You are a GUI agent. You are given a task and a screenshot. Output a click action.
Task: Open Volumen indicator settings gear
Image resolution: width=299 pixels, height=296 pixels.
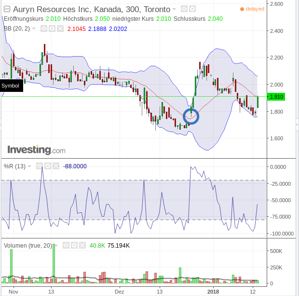coord(74,245)
